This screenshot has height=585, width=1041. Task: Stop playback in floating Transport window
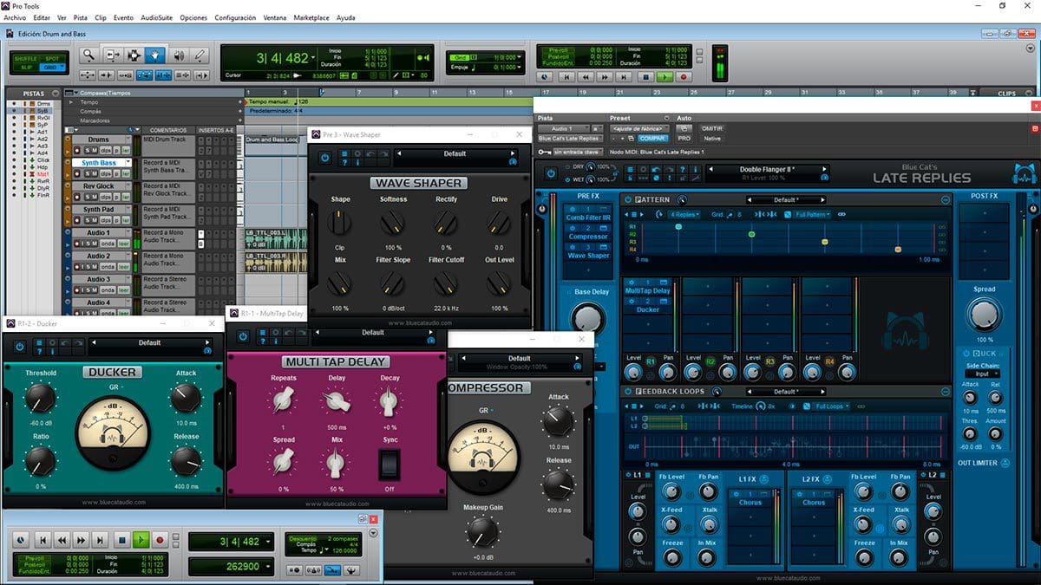(121, 540)
